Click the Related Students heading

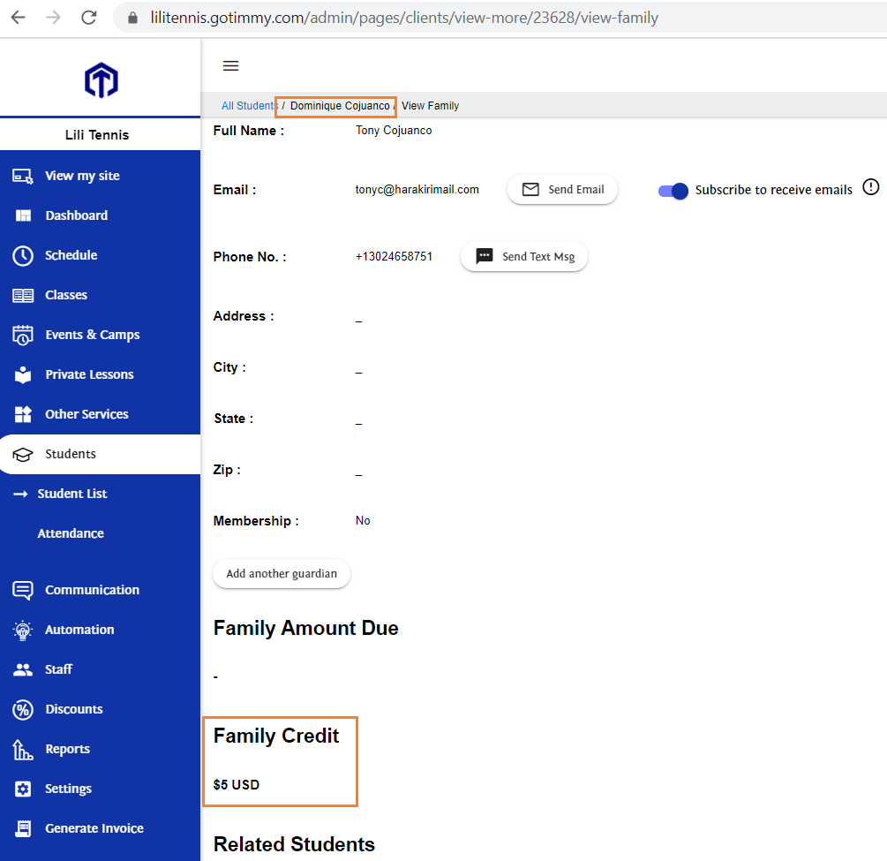tap(294, 844)
